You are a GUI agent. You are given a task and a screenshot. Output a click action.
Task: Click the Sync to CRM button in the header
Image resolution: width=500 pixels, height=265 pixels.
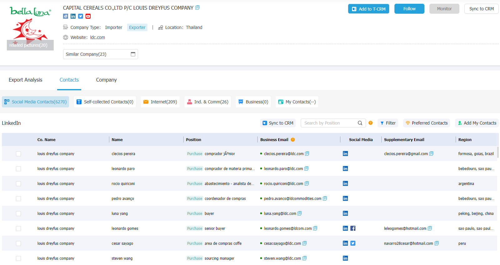(x=482, y=9)
